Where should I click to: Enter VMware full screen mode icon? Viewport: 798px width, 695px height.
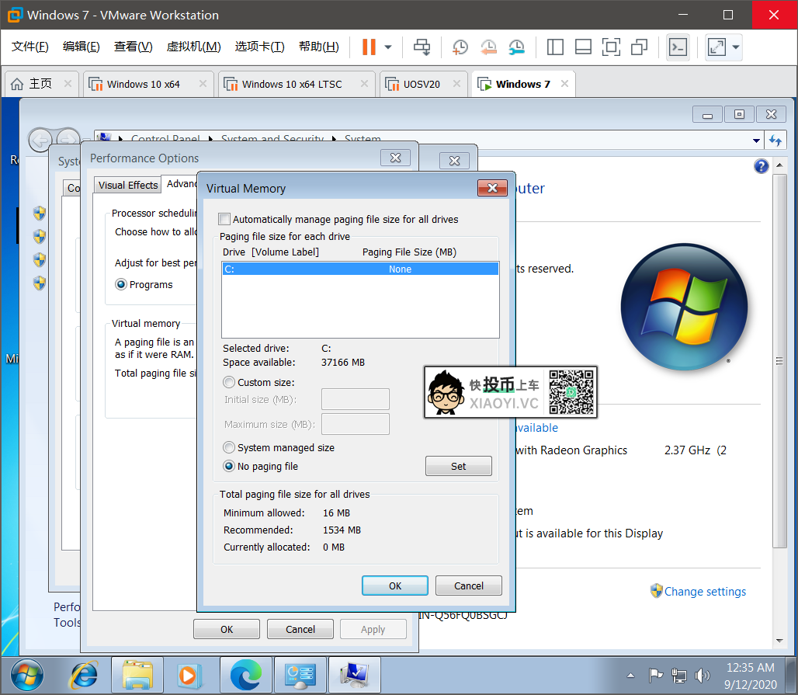(611, 47)
